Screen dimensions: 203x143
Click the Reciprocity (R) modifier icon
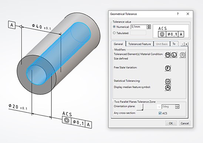click(182, 55)
